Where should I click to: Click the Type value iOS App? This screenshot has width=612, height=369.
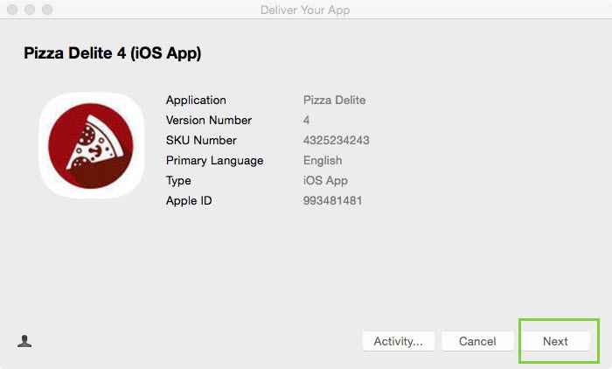click(325, 181)
